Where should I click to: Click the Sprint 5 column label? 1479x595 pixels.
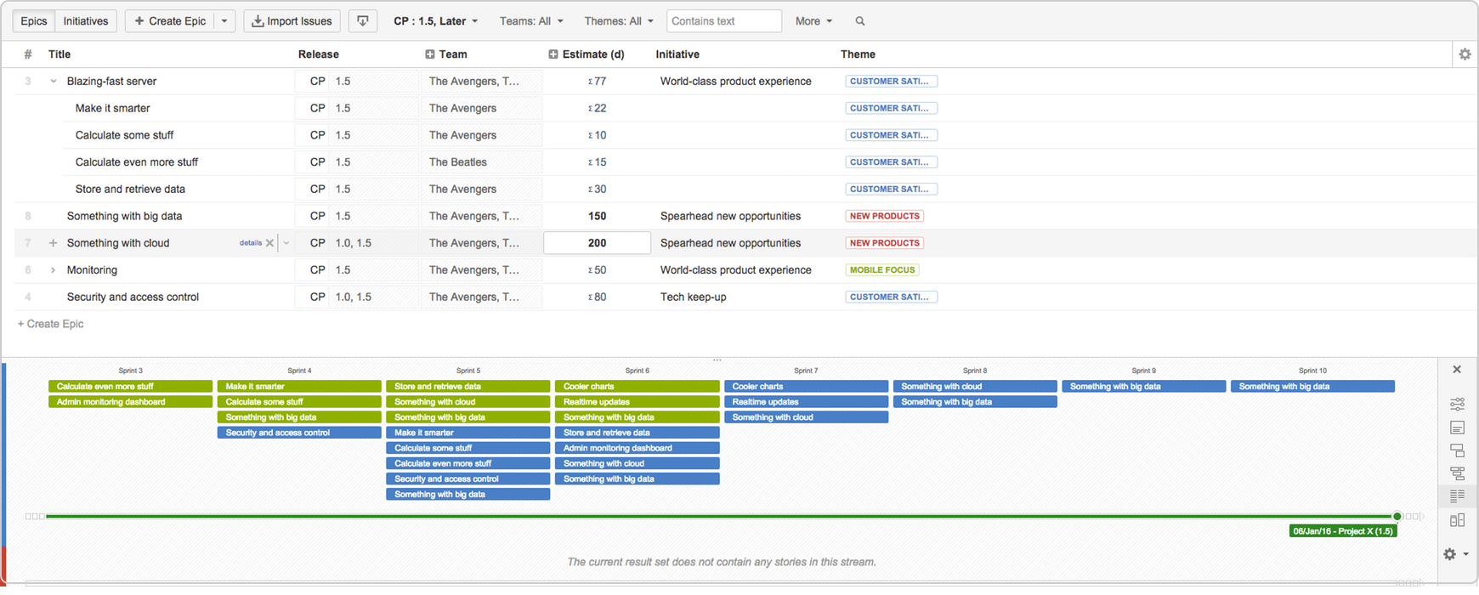[x=468, y=371]
